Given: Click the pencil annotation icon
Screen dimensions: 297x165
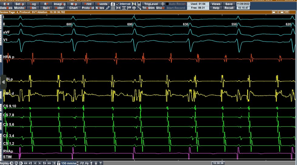Looking at the screenshot, I should (x=108, y=8).
